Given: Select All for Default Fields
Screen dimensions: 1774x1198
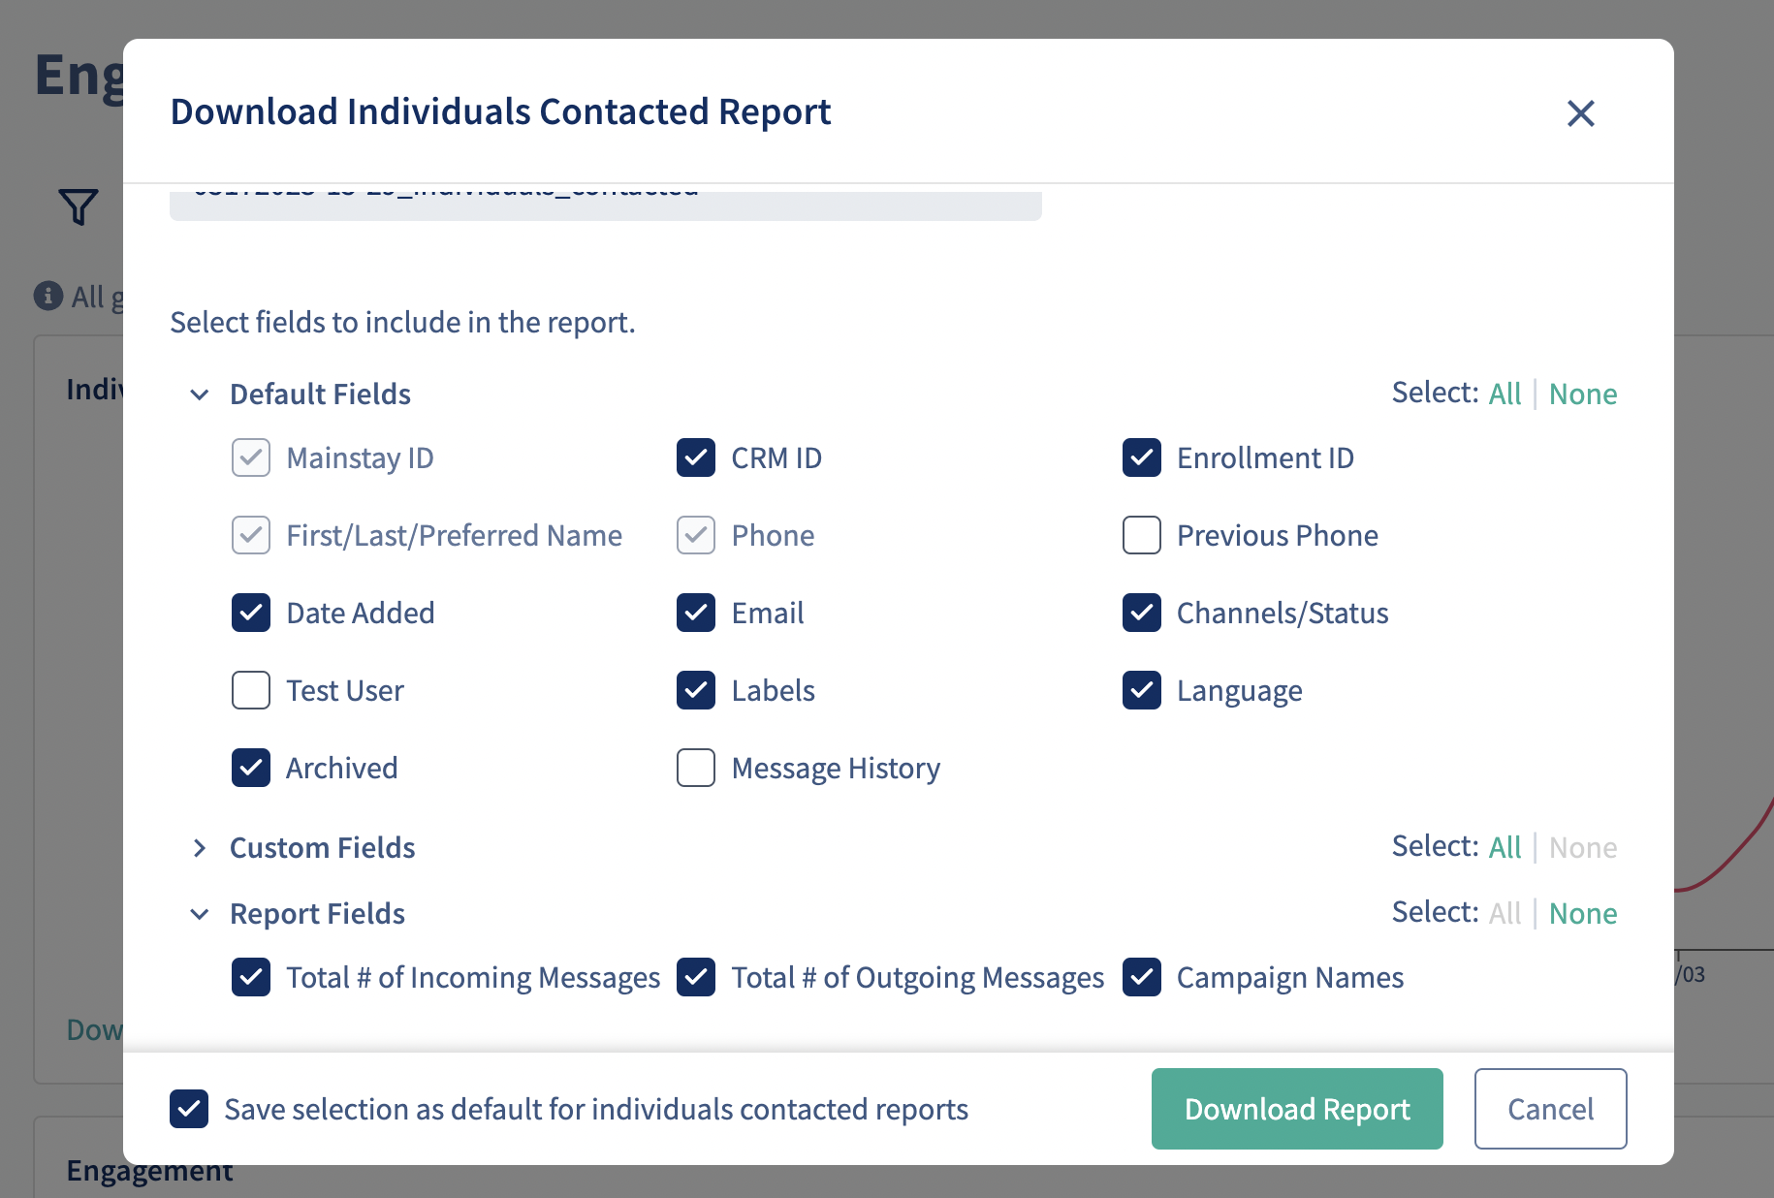Looking at the screenshot, I should click(x=1505, y=394).
